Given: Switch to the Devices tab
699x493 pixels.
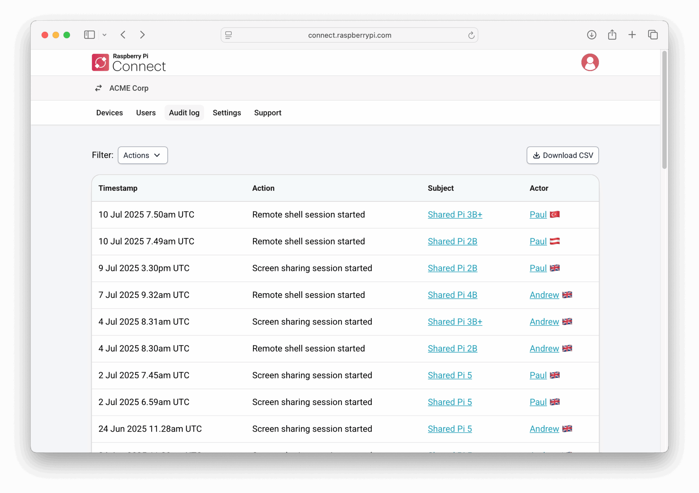Looking at the screenshot, I should pos(109,113).
